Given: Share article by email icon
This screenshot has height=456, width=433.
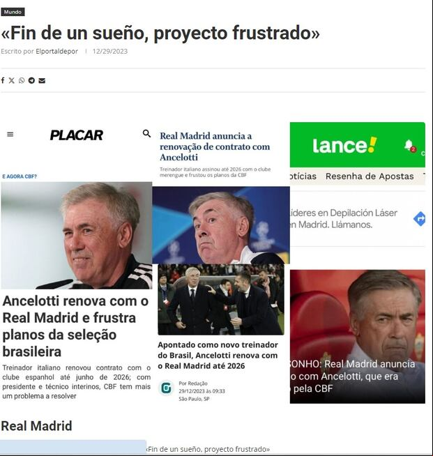Looking at the screenshot, I should pyautogui.click(x=42, y=81).
